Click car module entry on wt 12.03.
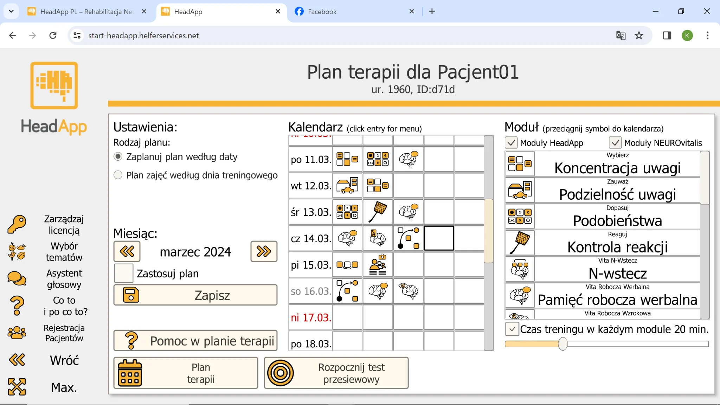This screenshot has height=405, width=720. pyautogui.click(x=347, y=186)
